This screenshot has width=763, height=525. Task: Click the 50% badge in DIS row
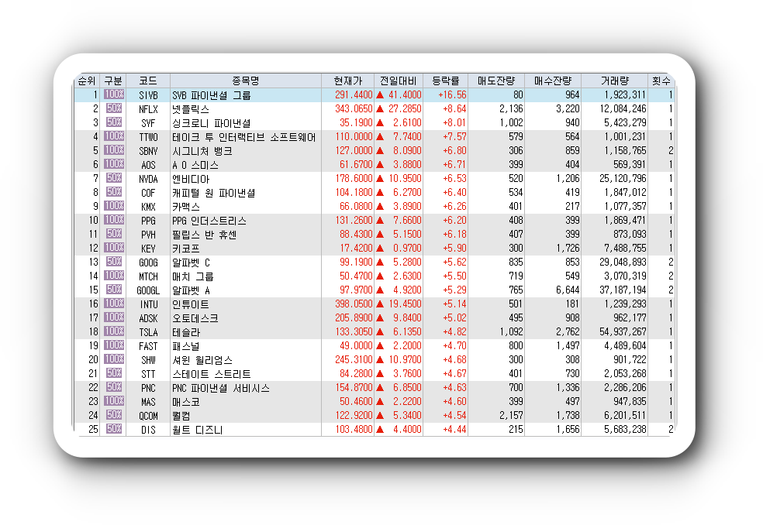click(114, 429)
